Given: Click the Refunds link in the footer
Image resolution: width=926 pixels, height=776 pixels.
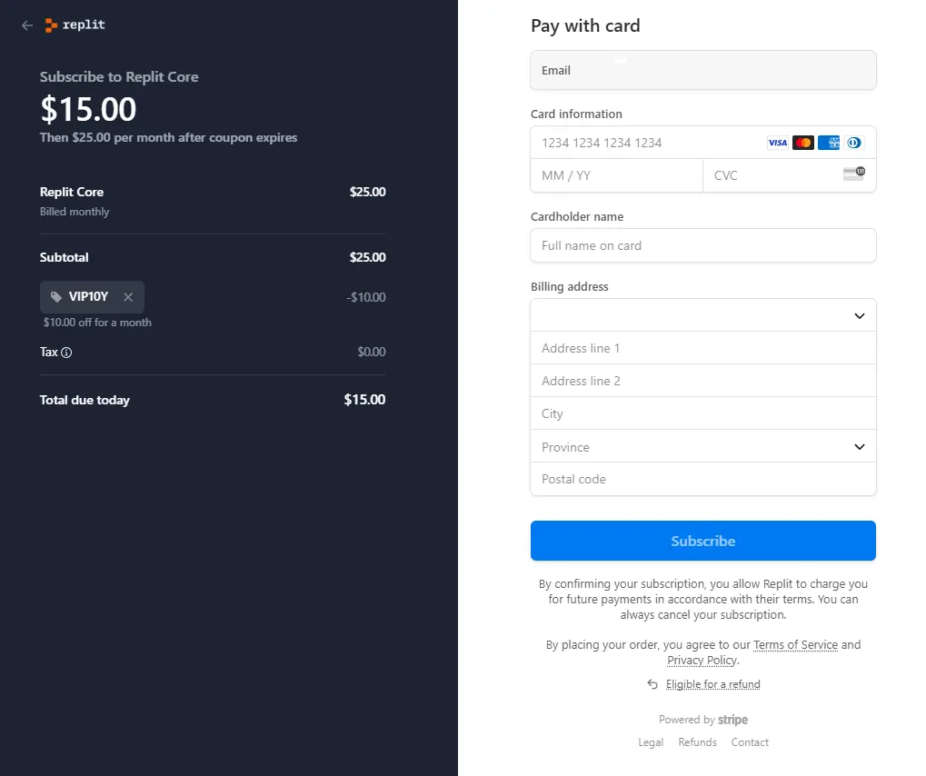Looking at the screenshot, I should [697, 742].
